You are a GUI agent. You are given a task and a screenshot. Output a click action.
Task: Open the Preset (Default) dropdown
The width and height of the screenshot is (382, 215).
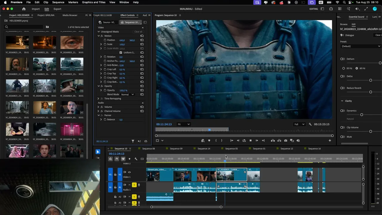(x=361, y=46)
